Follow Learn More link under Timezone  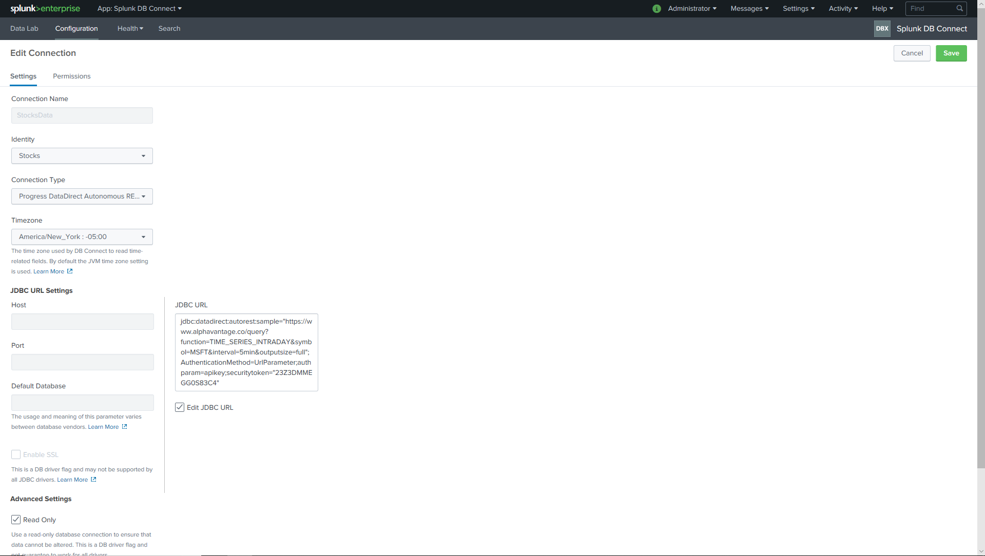click(x=49, y=271)
